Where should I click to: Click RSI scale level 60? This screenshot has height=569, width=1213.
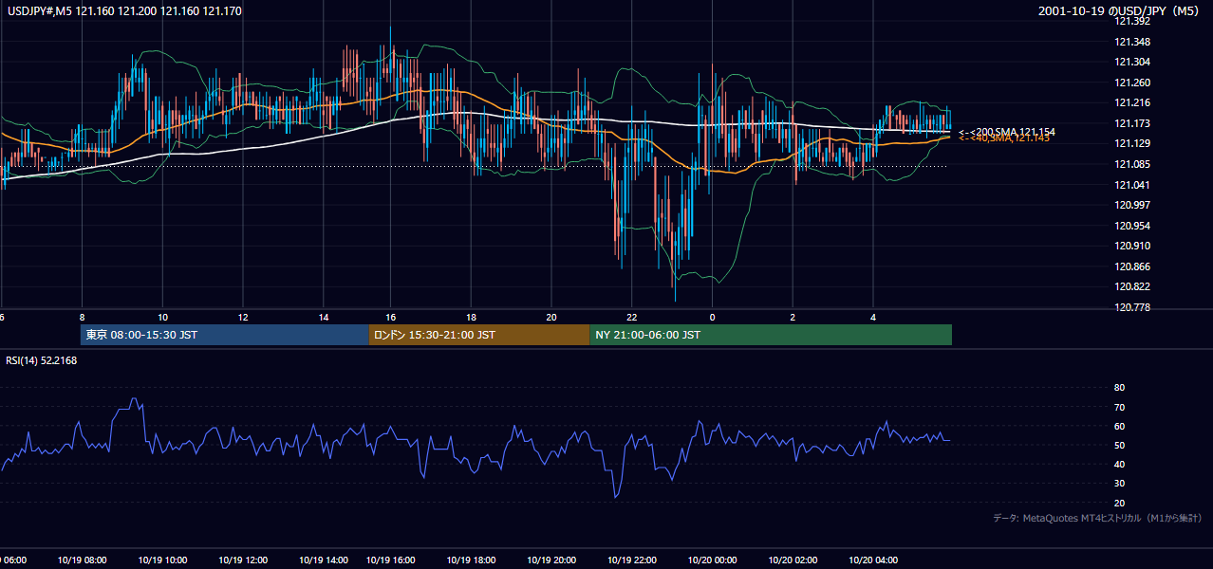pyautogui.click(x=1119, y=426)
